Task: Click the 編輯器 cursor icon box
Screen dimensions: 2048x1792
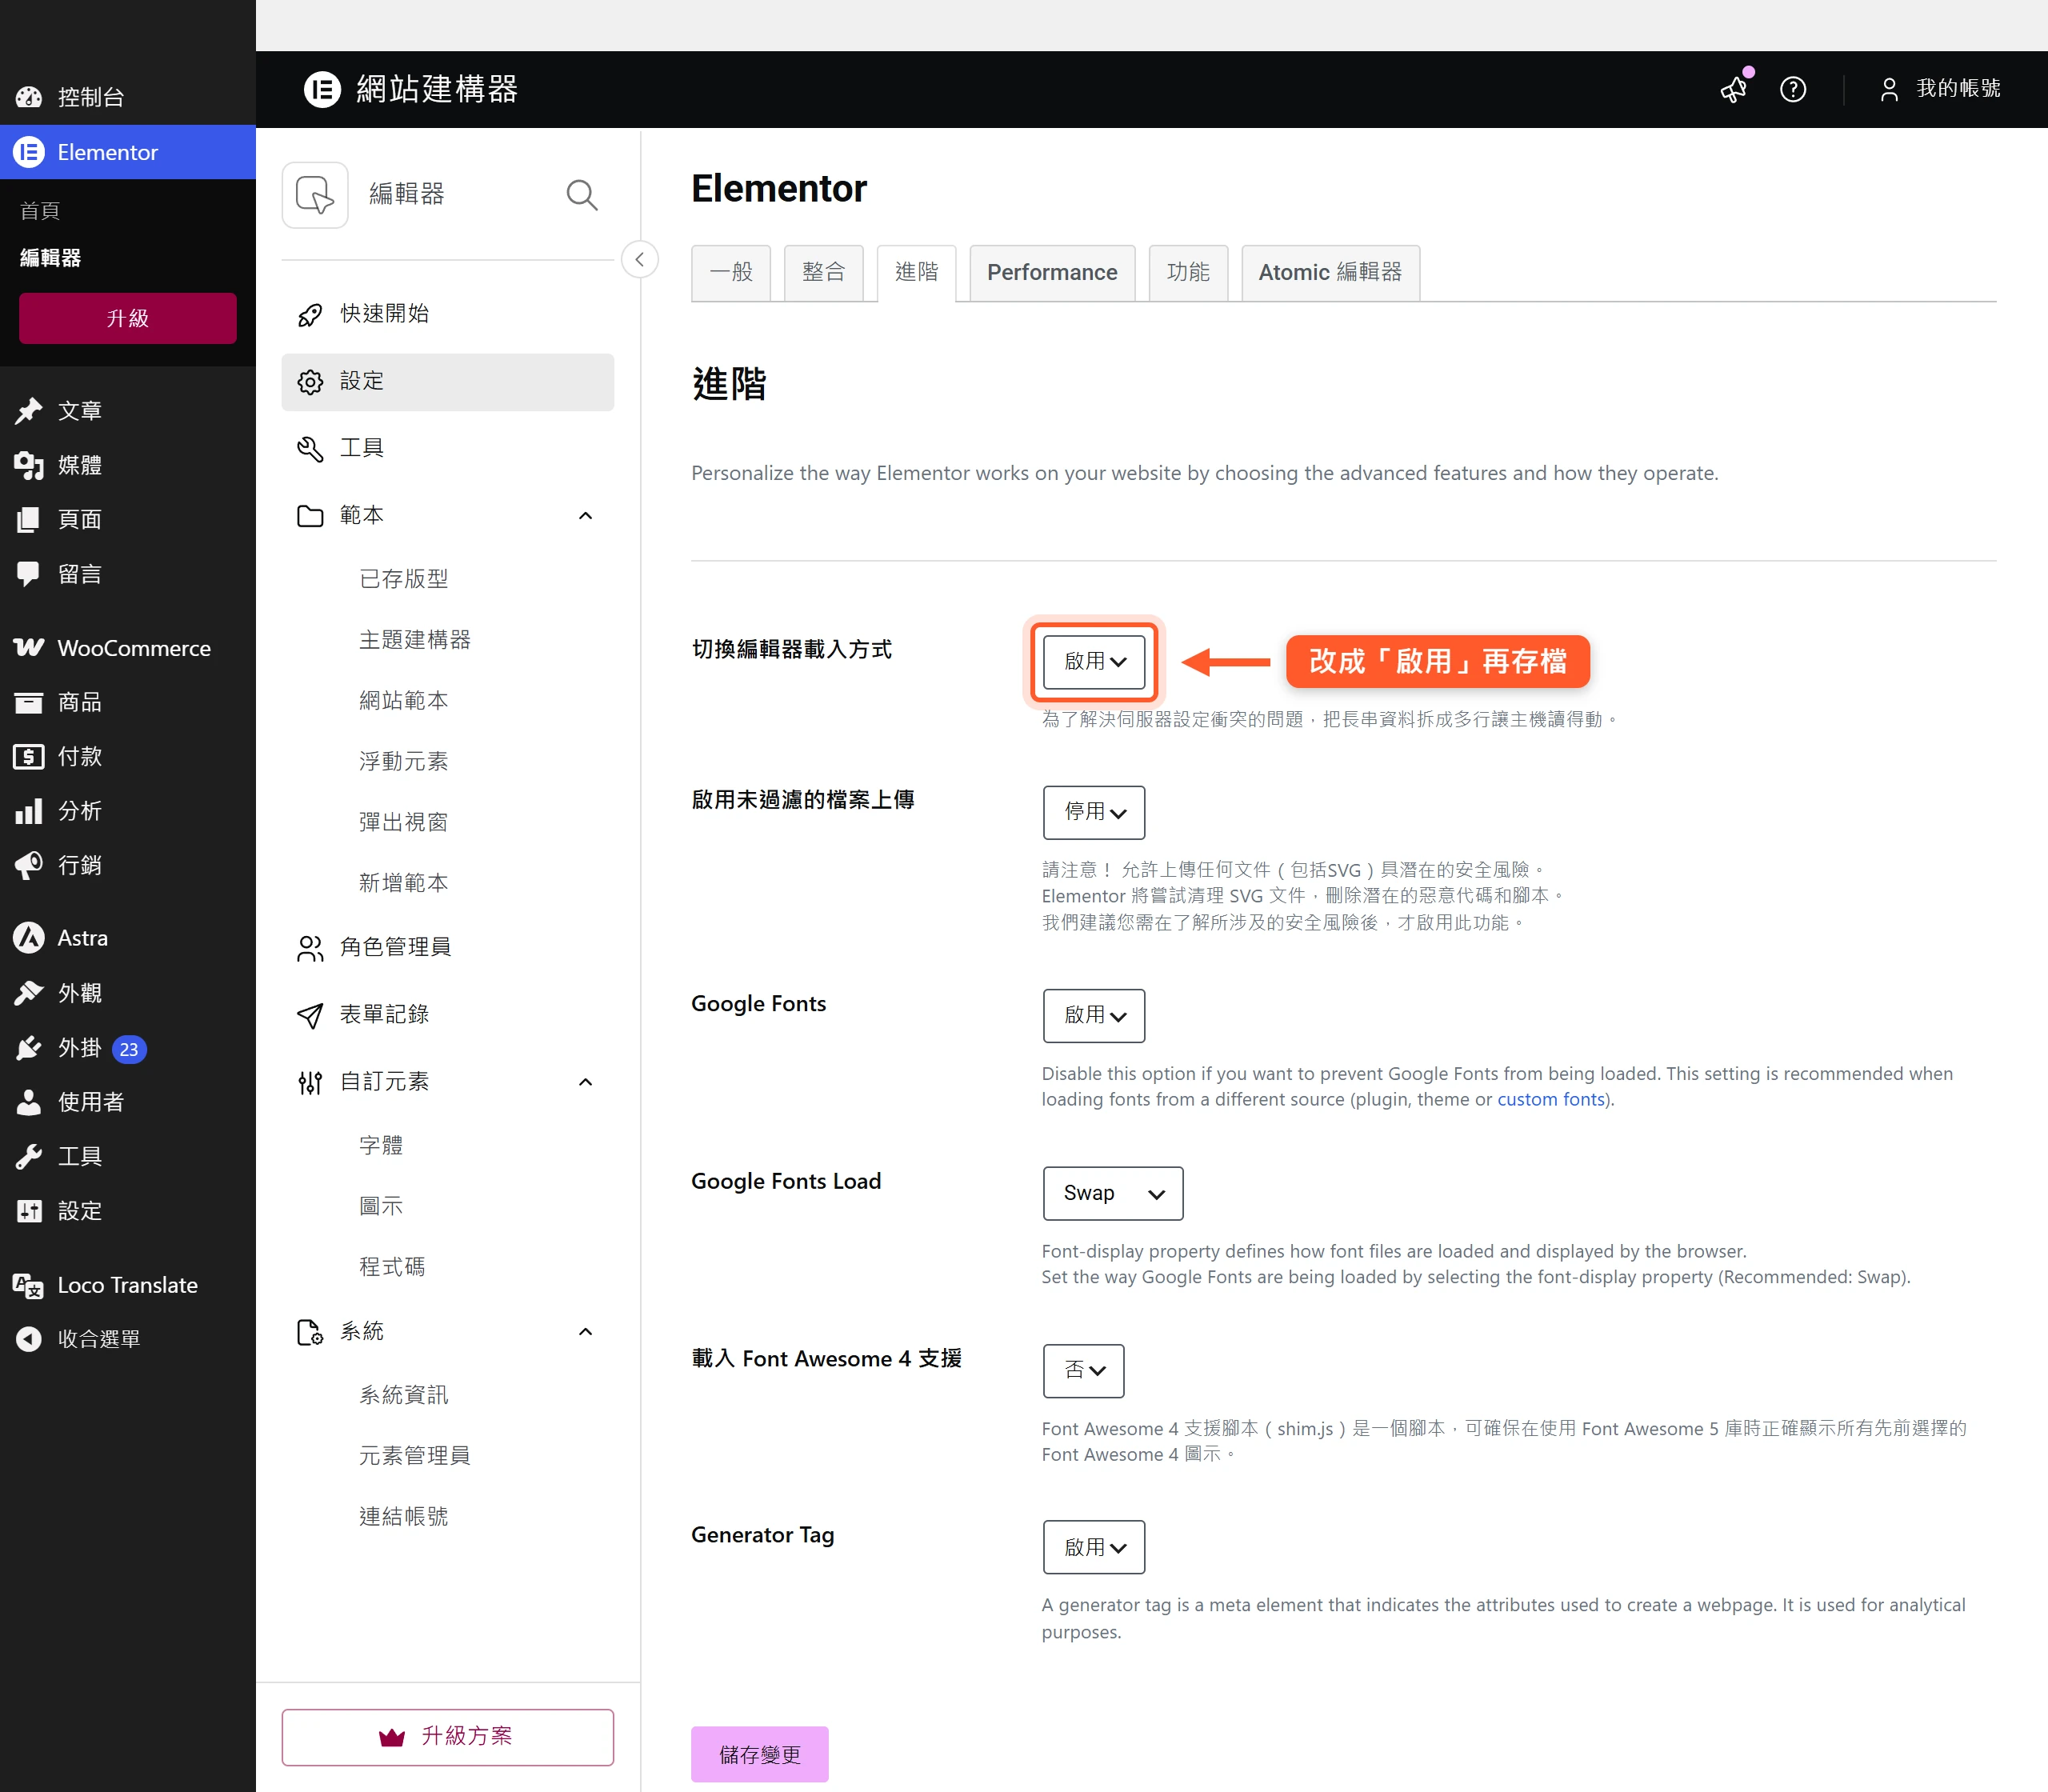Action: [315, 194]
